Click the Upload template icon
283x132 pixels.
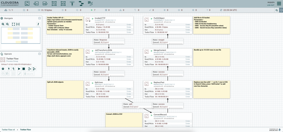tap(34, 69)
